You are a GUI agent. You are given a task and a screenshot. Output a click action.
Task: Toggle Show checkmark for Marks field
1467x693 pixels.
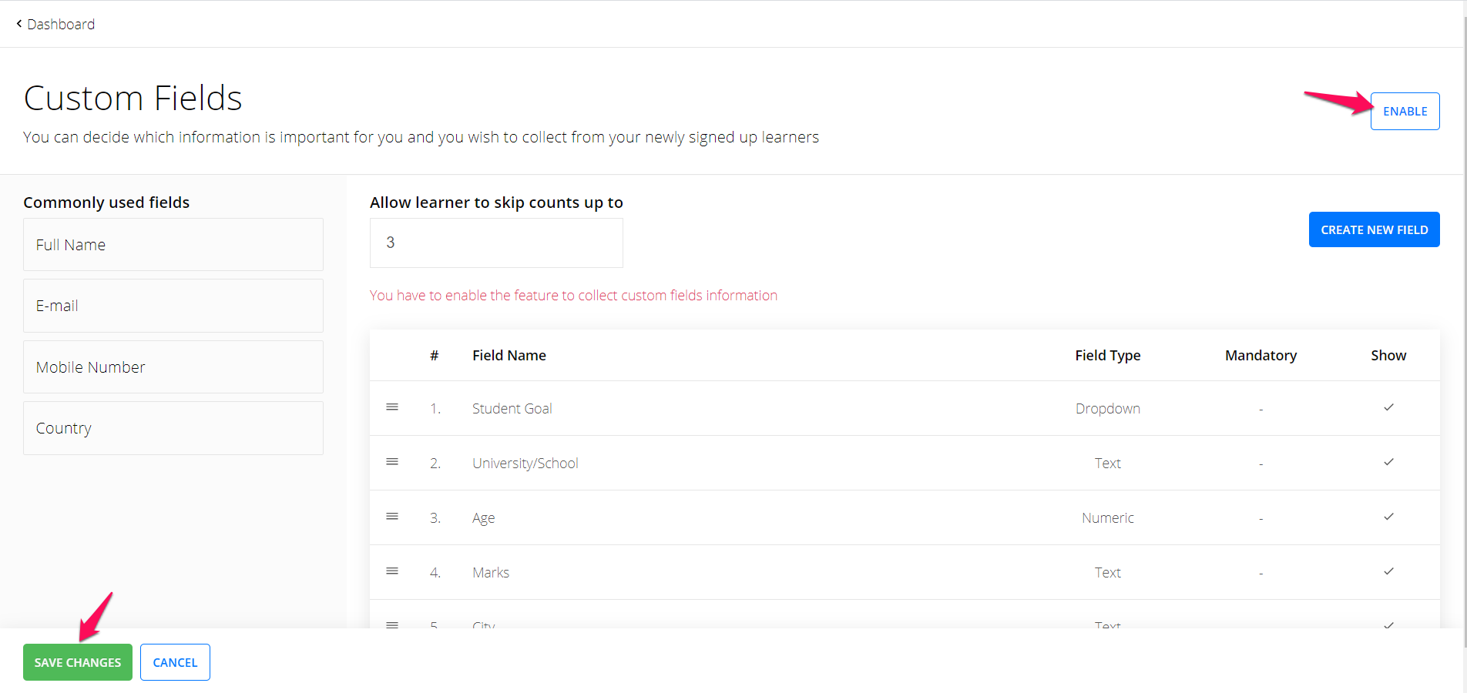pos(1388,571)
